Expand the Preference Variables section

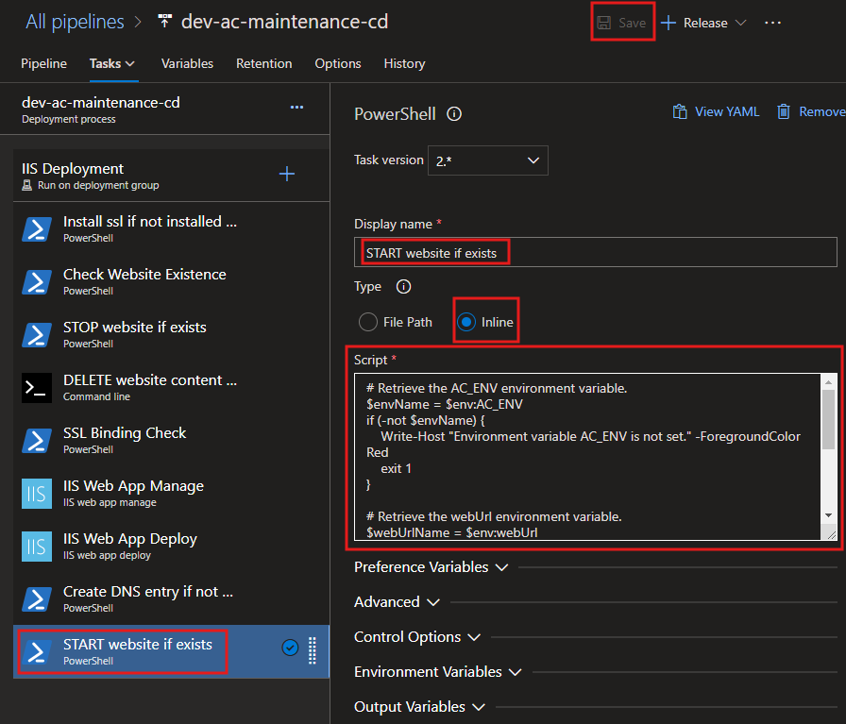(x=431, y=567)
